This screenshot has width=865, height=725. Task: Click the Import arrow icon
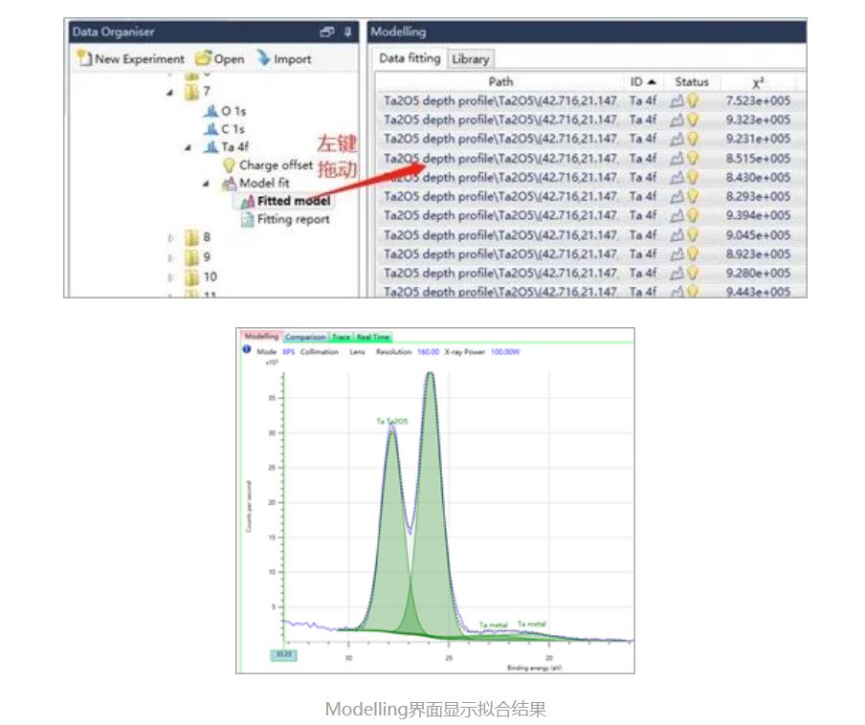click(263, 58)
